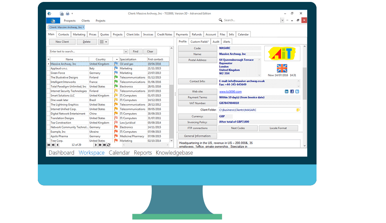The image size is (386, 223).
Task: Open the Alerts tab
Action: coord(227,41)
